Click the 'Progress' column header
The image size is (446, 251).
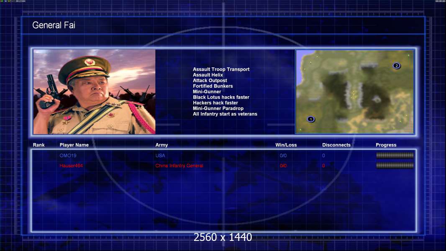pos(386,145)
